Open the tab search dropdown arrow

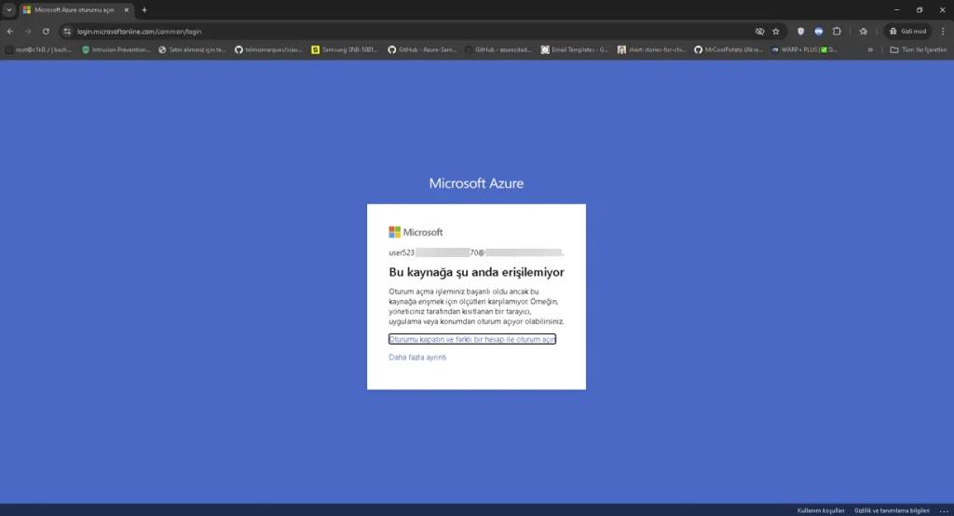tap(9, 9)
